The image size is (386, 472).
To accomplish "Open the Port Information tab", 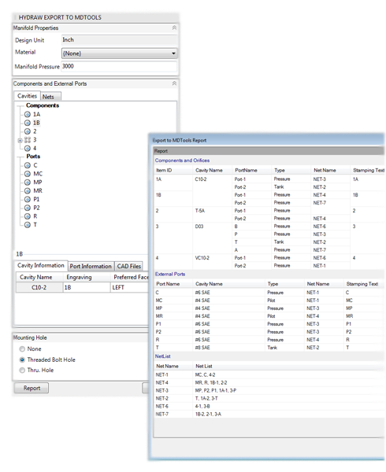I will tap(91, 266).
